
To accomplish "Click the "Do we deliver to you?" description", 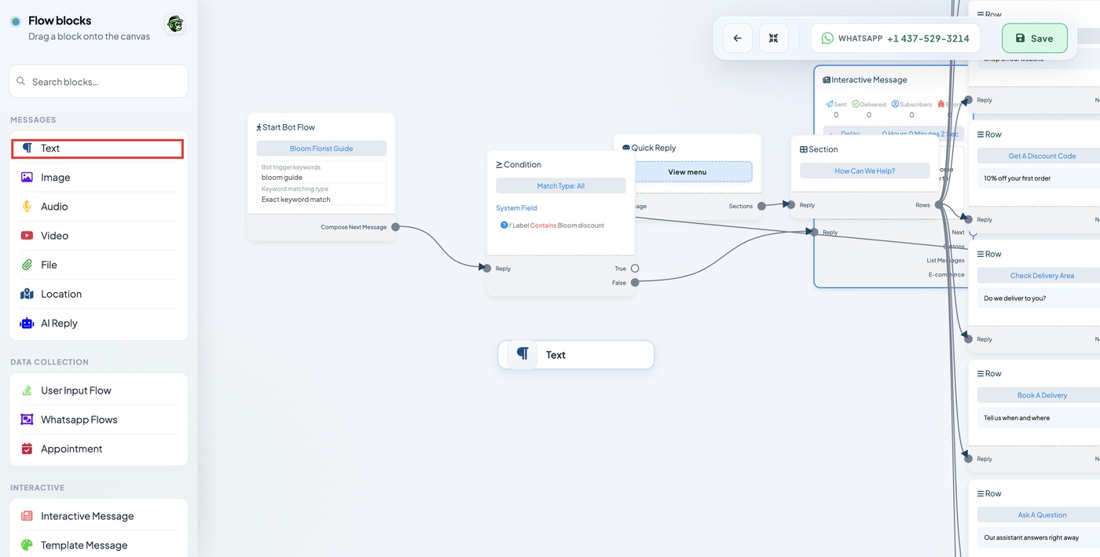I will point(1015,299).
